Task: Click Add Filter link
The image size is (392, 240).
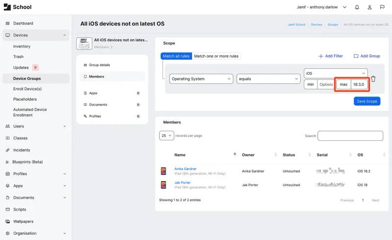Action: (x=331, y=56)
